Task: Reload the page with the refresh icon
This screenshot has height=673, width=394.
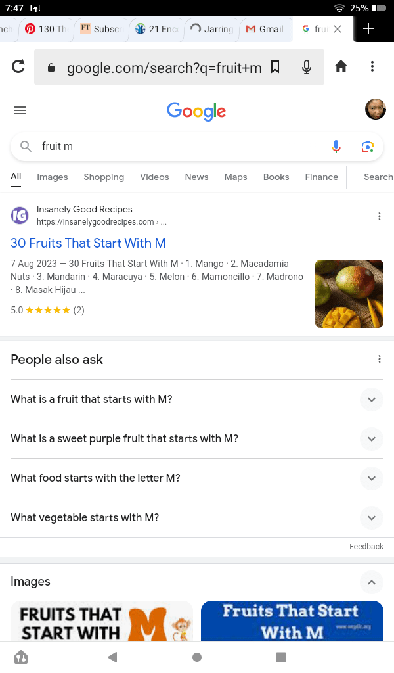Action: [x=18, y=66]
